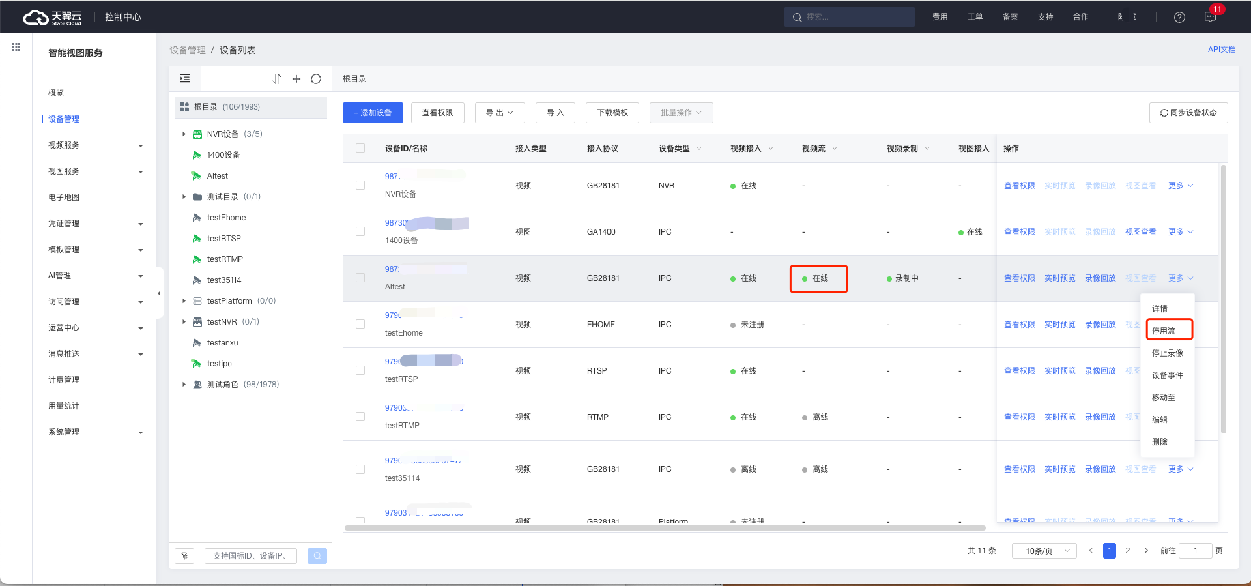The height and width of the screenshot is (586, 1251).
Task: Select 停止录像 in the more menu
Action: click(1168, 353)
